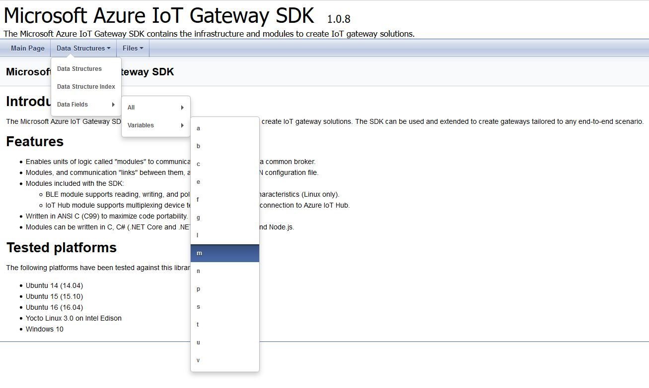The width and height of the screenshot is (649, 388).
Task: Click the Microsoft Azure IoT Gateway SDK title
Action: 159,15
